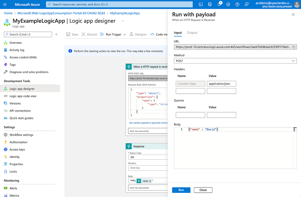Switch to the Input tab
Viewport: 301px width, 197px height.
coord(178,33)
